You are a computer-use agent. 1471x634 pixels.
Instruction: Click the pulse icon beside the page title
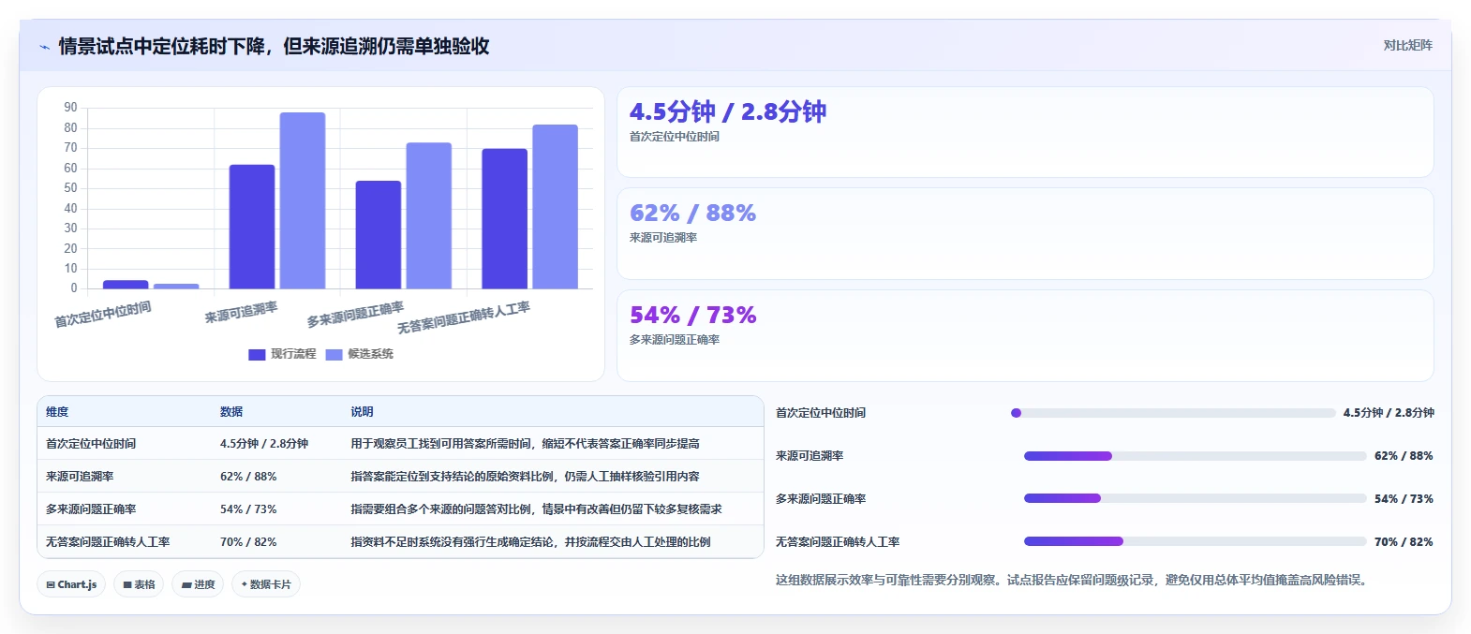coord(44,47)
